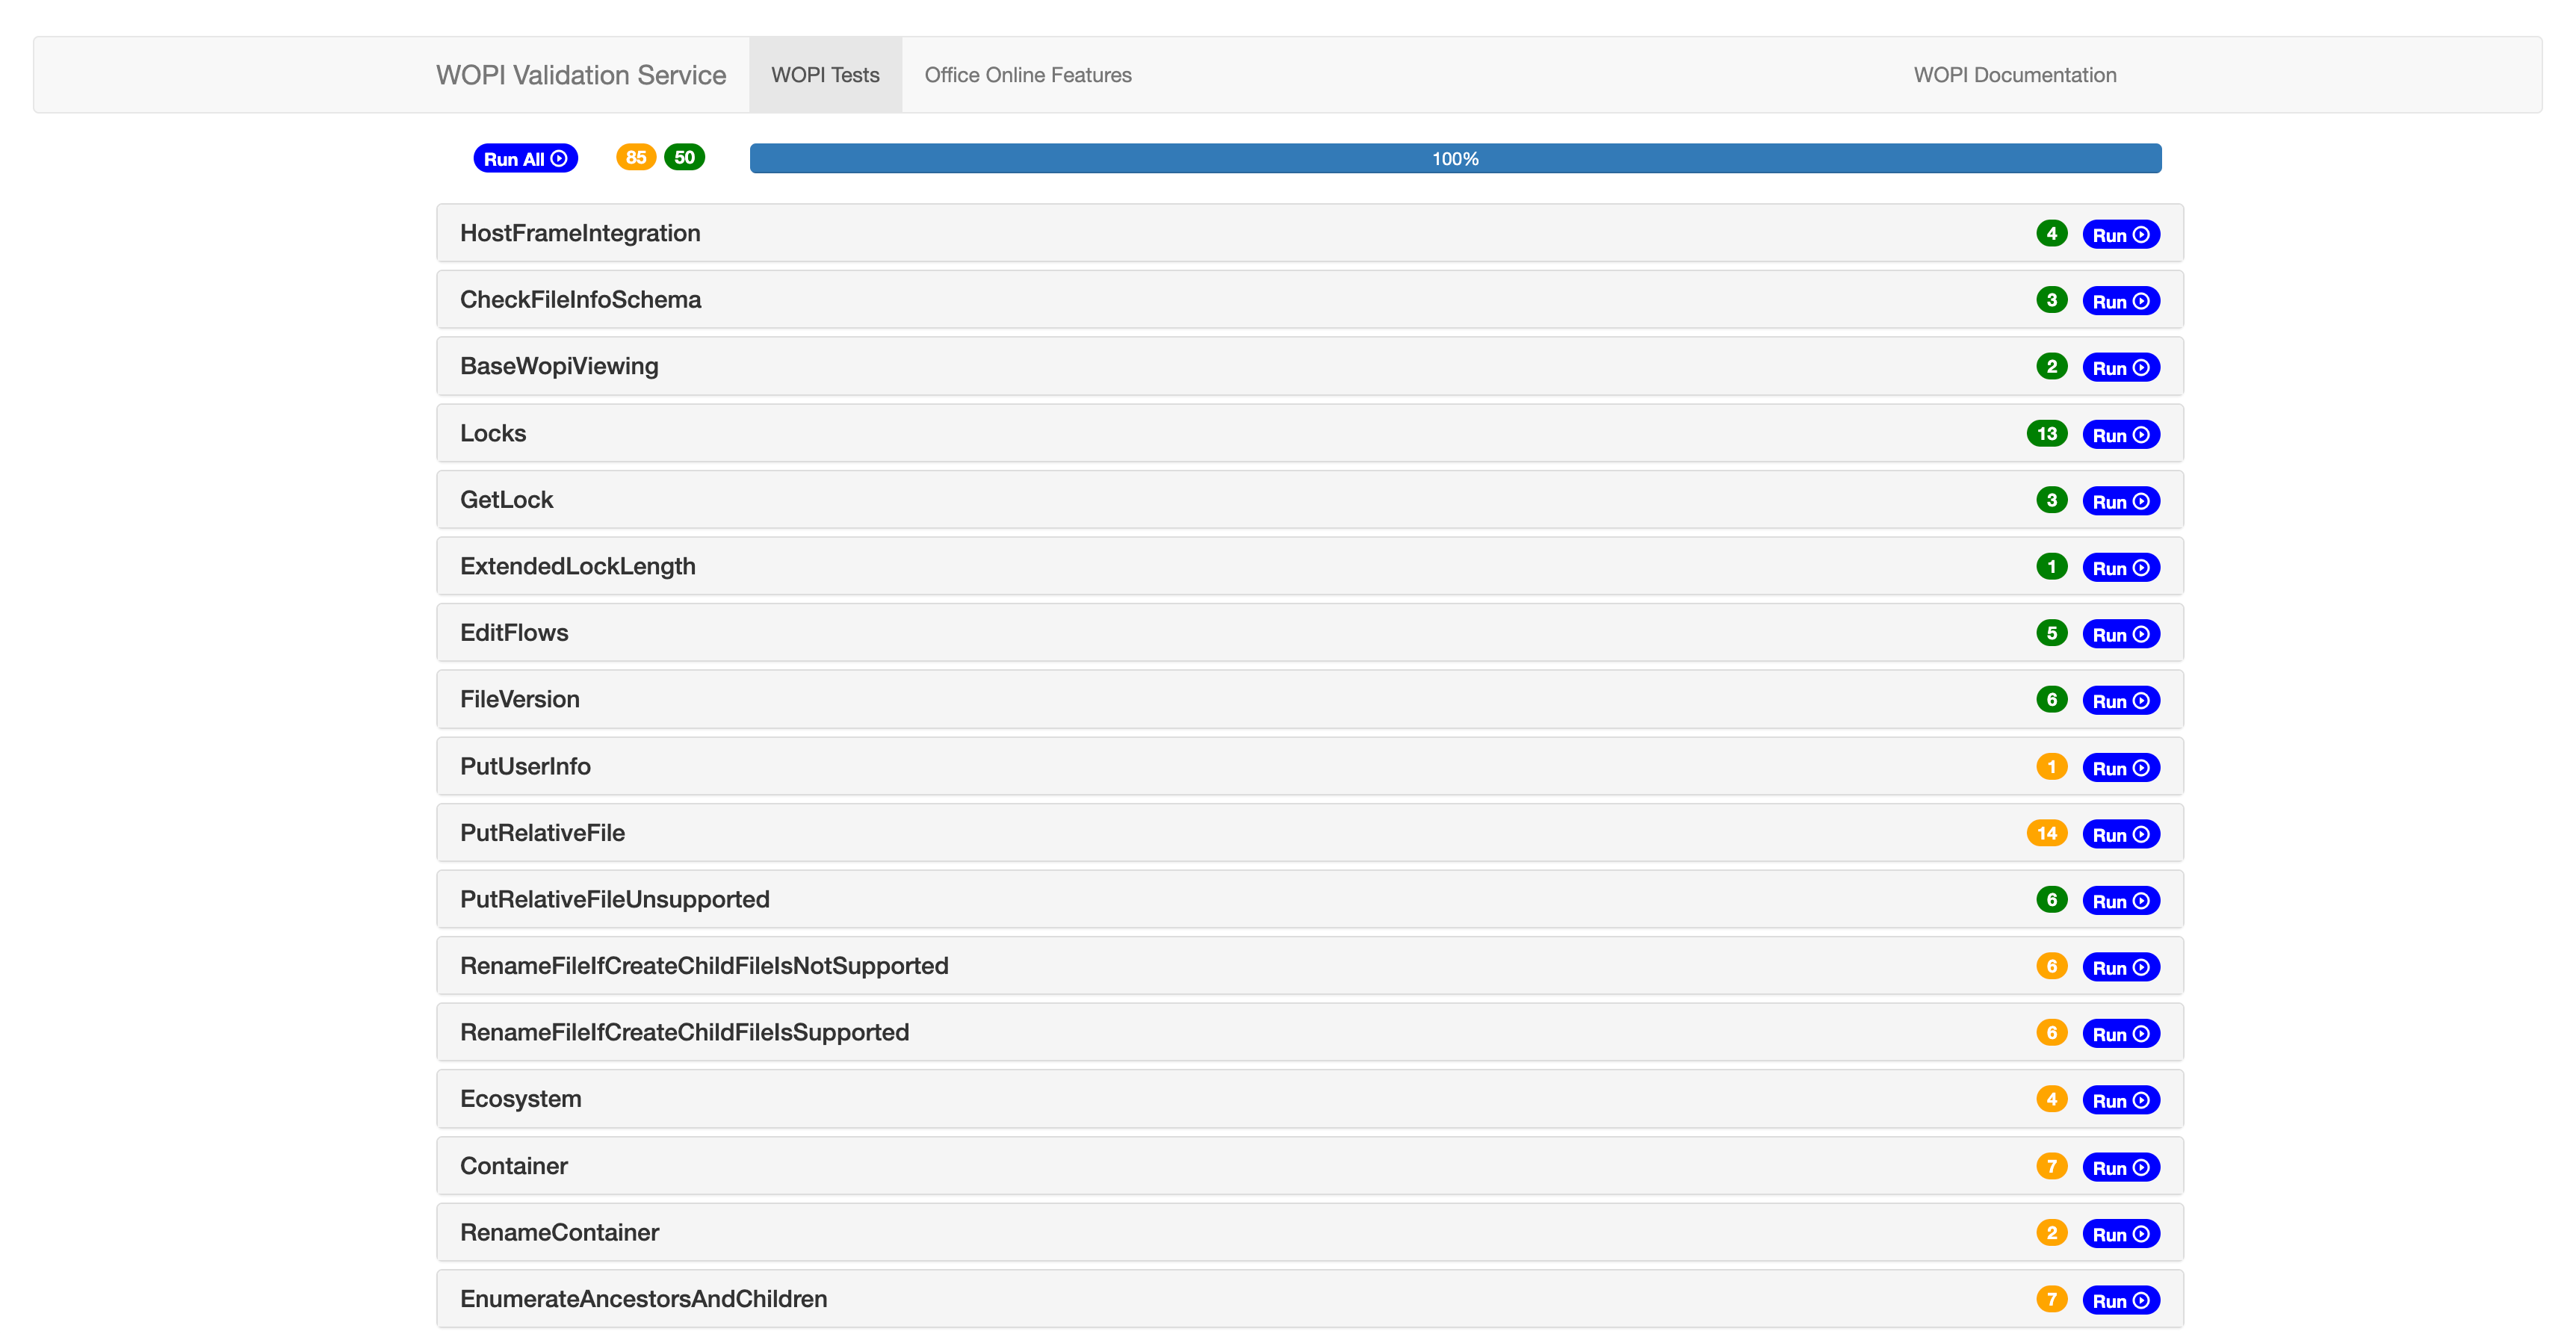The image size is (2576, 1334).
Task: Click green badge 3 on CheckFileInfoSchema
Action: 2051,300
